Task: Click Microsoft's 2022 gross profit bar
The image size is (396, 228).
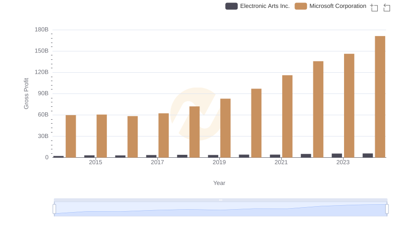Action: click(318, 109)
